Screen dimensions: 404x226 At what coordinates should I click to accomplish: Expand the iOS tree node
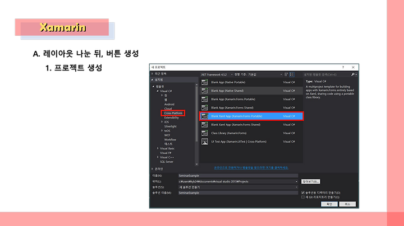tap(162, 122)
